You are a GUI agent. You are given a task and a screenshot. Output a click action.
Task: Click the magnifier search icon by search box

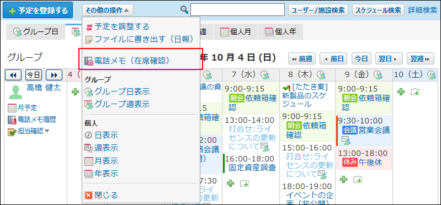[184, 10]
